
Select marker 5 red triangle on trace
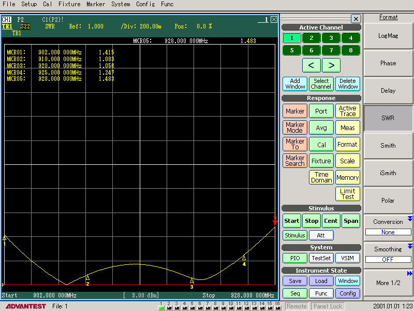click(x=275, y=222)
